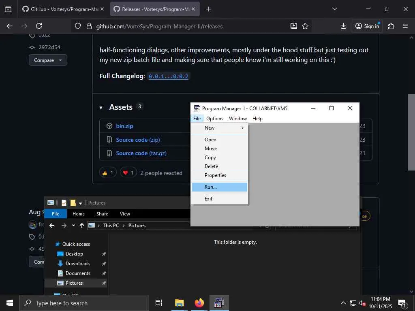Choose Move from the File menu
Image resolution: width=415 pixels, height=311 pixels.
click(219, 149)
